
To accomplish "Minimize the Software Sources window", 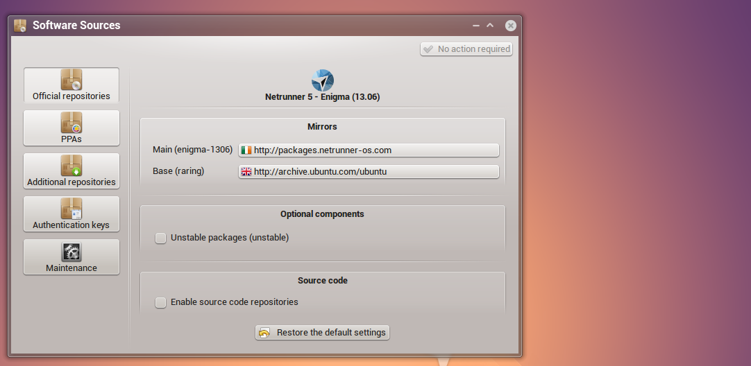I will point(475,26).
